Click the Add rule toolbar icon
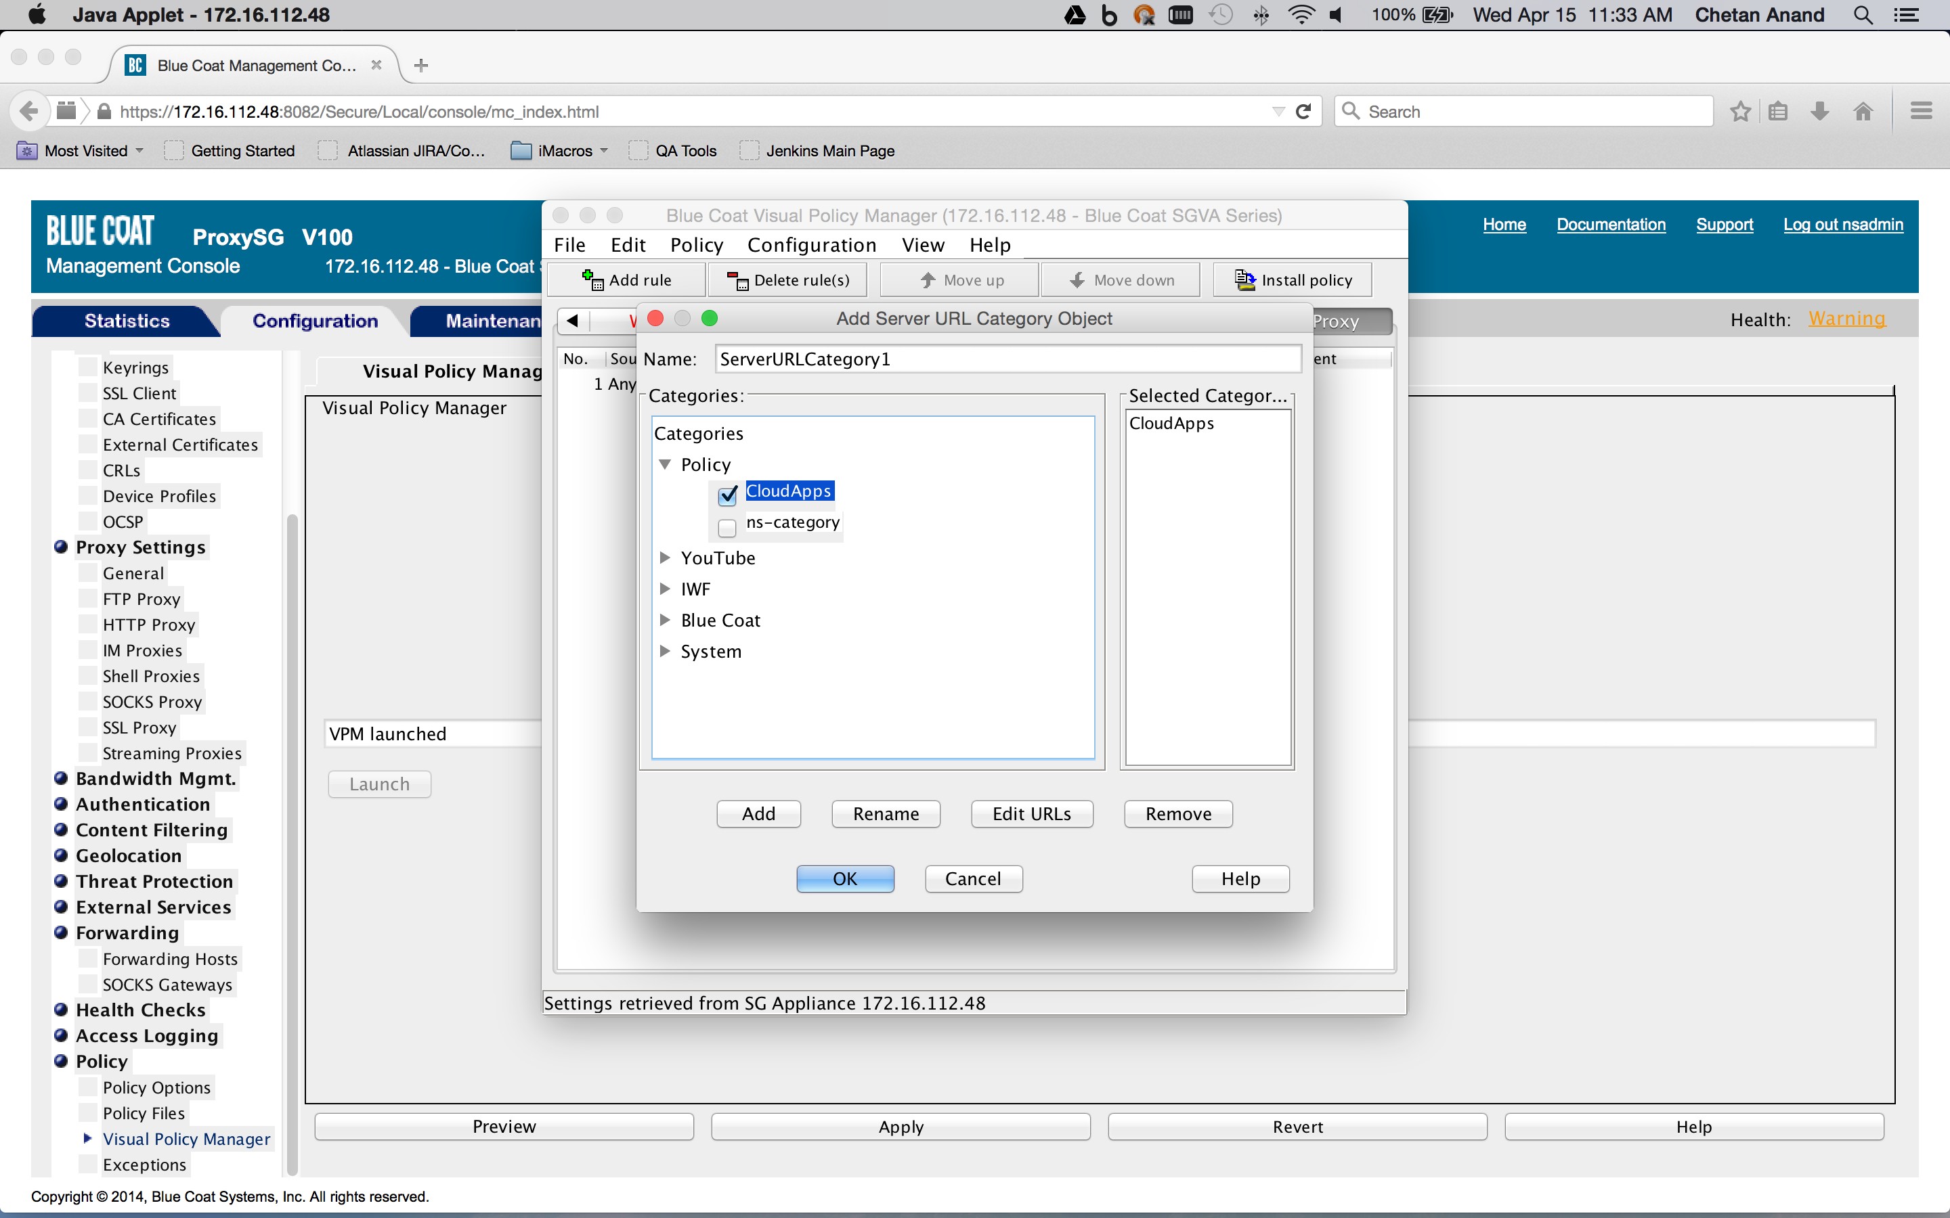Image resolution: width=1950 pixels, height=1218 pixels. (x=592, y=279)
